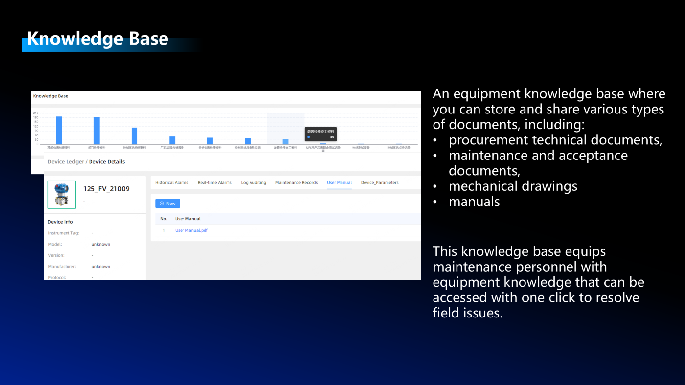Screen dimensions: 685x385
Task: Open the Device_Parameters tab
Action: [x=380, y=183]
